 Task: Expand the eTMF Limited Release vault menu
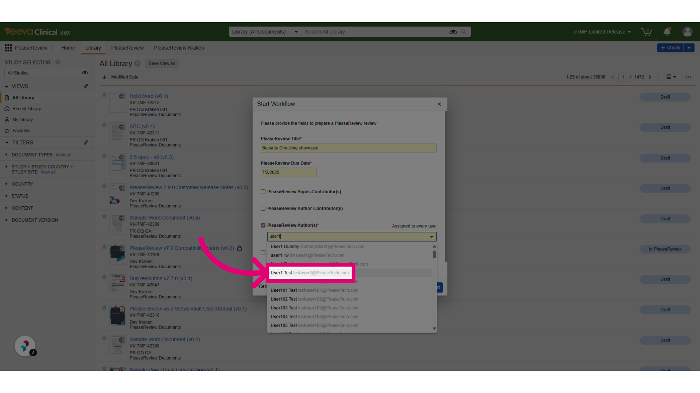602,32
